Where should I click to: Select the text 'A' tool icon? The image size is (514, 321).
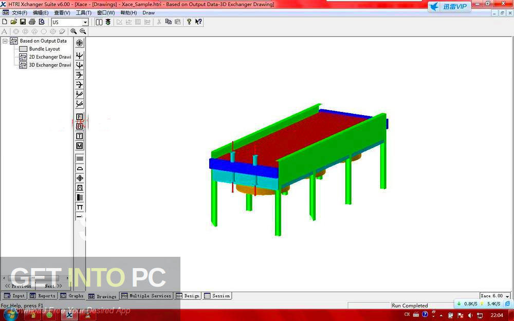(4, 31)
